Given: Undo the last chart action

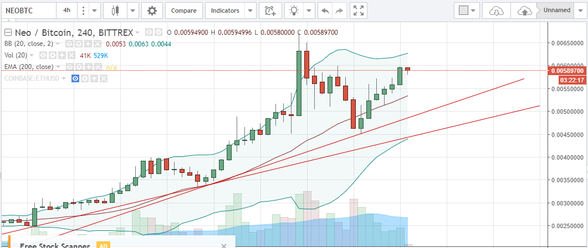Looking at the screenshot, I should pyautogui.click(x=325, y=11).
